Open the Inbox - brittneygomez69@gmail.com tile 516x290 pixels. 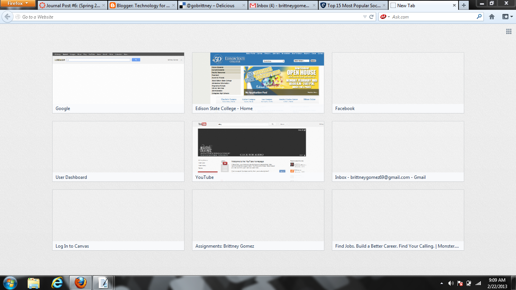coord(398,151)
